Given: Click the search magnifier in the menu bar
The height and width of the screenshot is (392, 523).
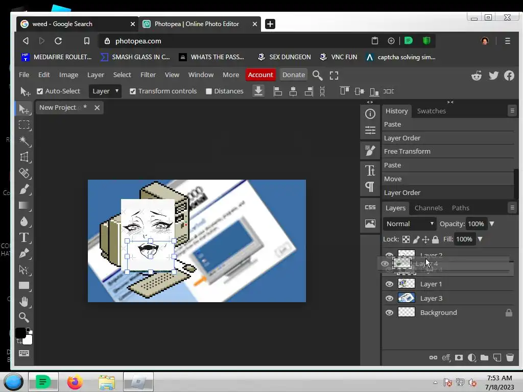Looking at the screenshot, I should [x=317, y=76].
